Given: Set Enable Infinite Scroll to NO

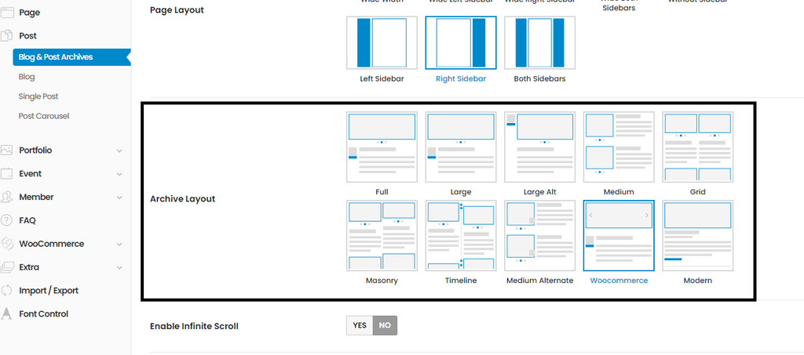Looking at the screenshot, I should (x=385, y=325).
